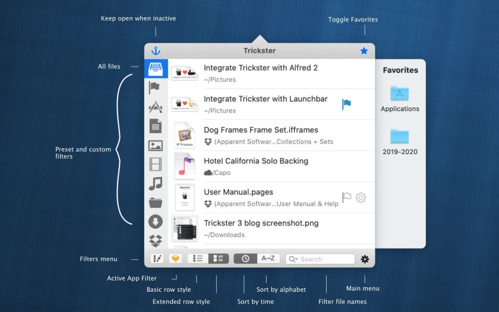Select the Music note filter
499x312 pixels.
(155, 184)
